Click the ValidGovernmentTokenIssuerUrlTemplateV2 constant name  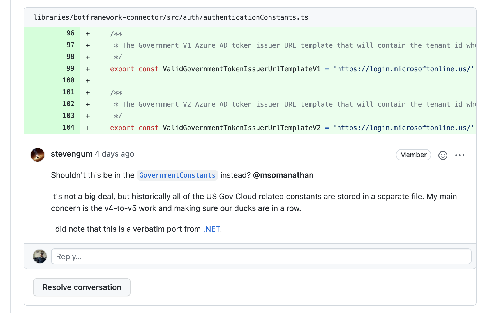coord(241,128)
